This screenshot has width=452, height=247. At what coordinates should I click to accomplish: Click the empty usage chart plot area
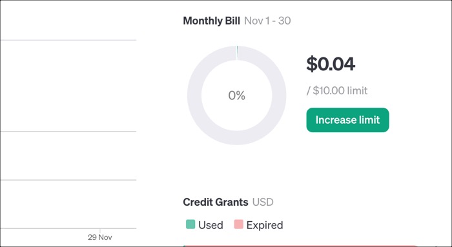[68, 86]
